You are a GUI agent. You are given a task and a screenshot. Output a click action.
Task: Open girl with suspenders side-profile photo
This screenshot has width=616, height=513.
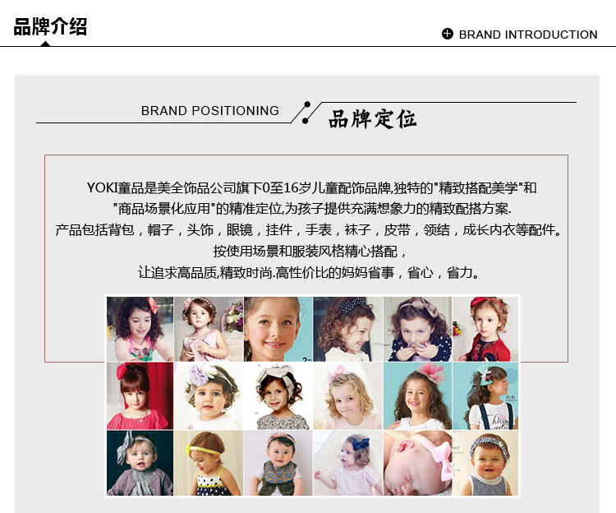[x=485, y=396]
